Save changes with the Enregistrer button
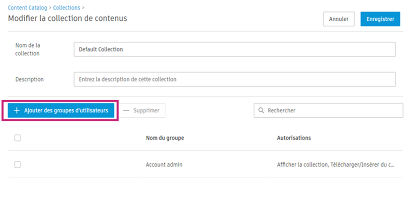 (x=380, y=19)
